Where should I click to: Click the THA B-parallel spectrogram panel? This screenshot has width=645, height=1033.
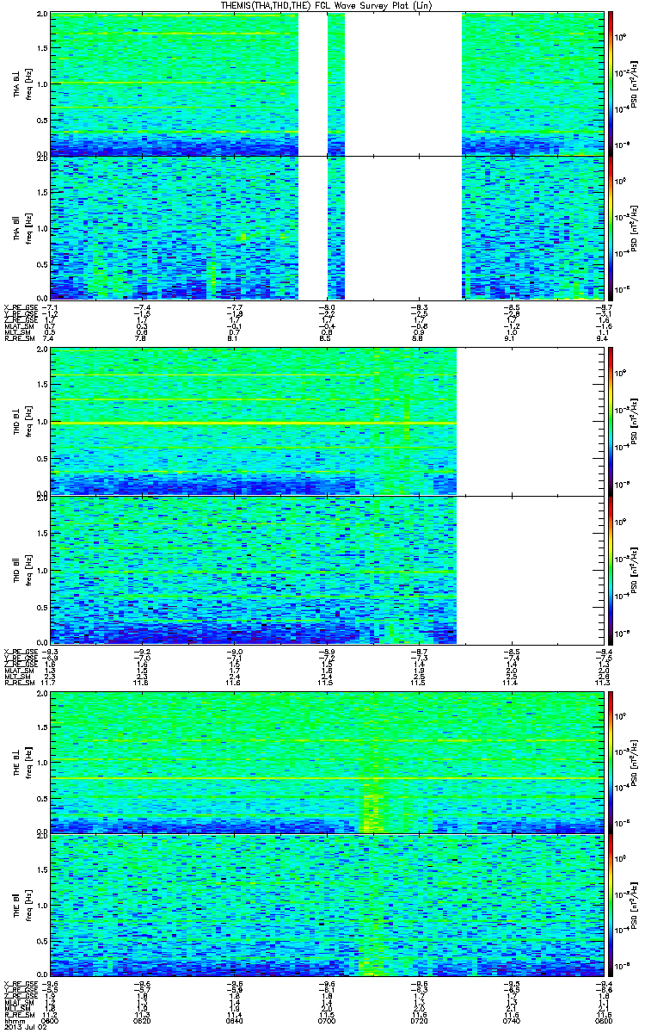[x=325, y=227]
